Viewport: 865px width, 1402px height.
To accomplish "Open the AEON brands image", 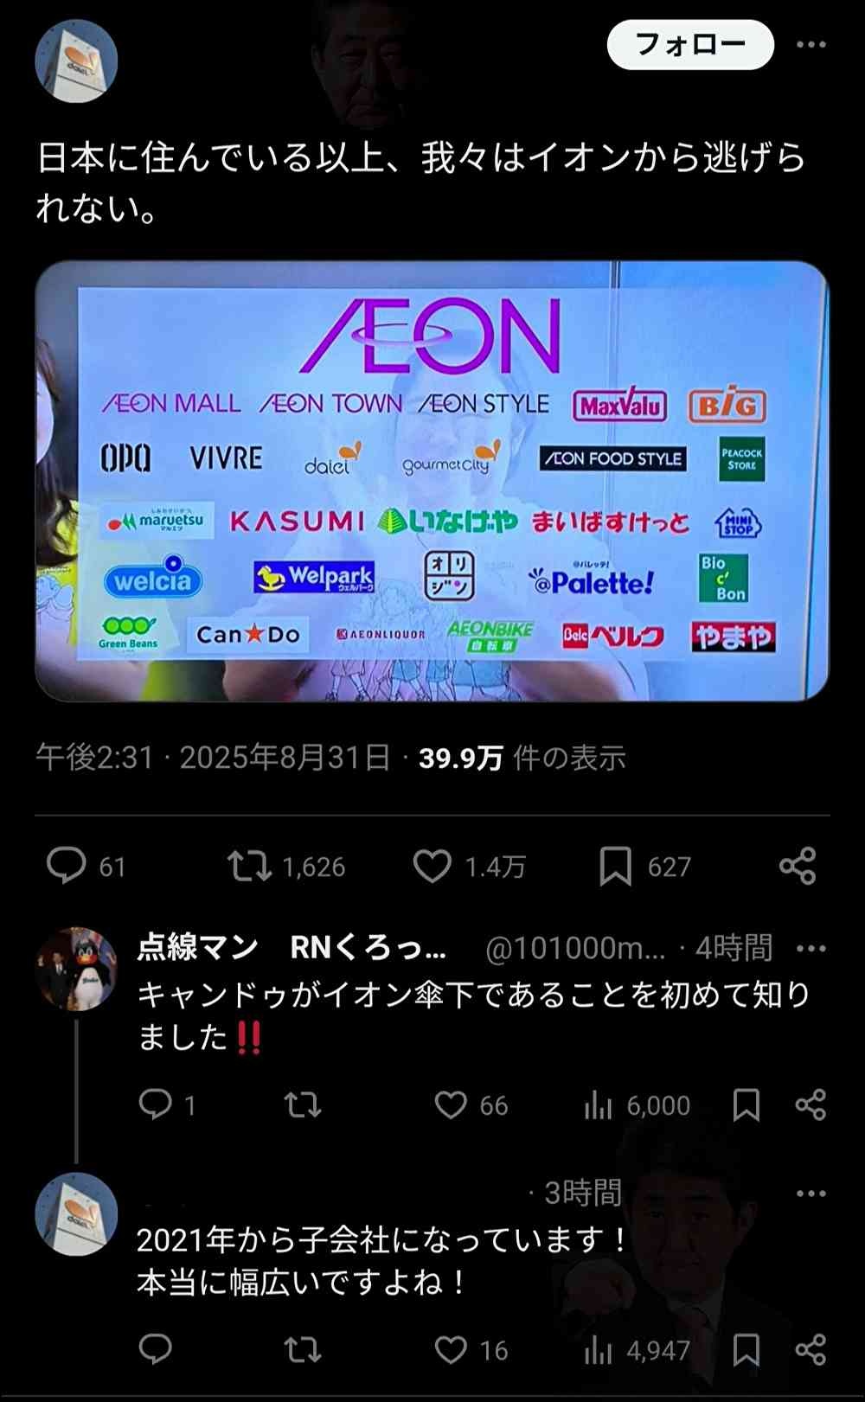I will (432, 481).
